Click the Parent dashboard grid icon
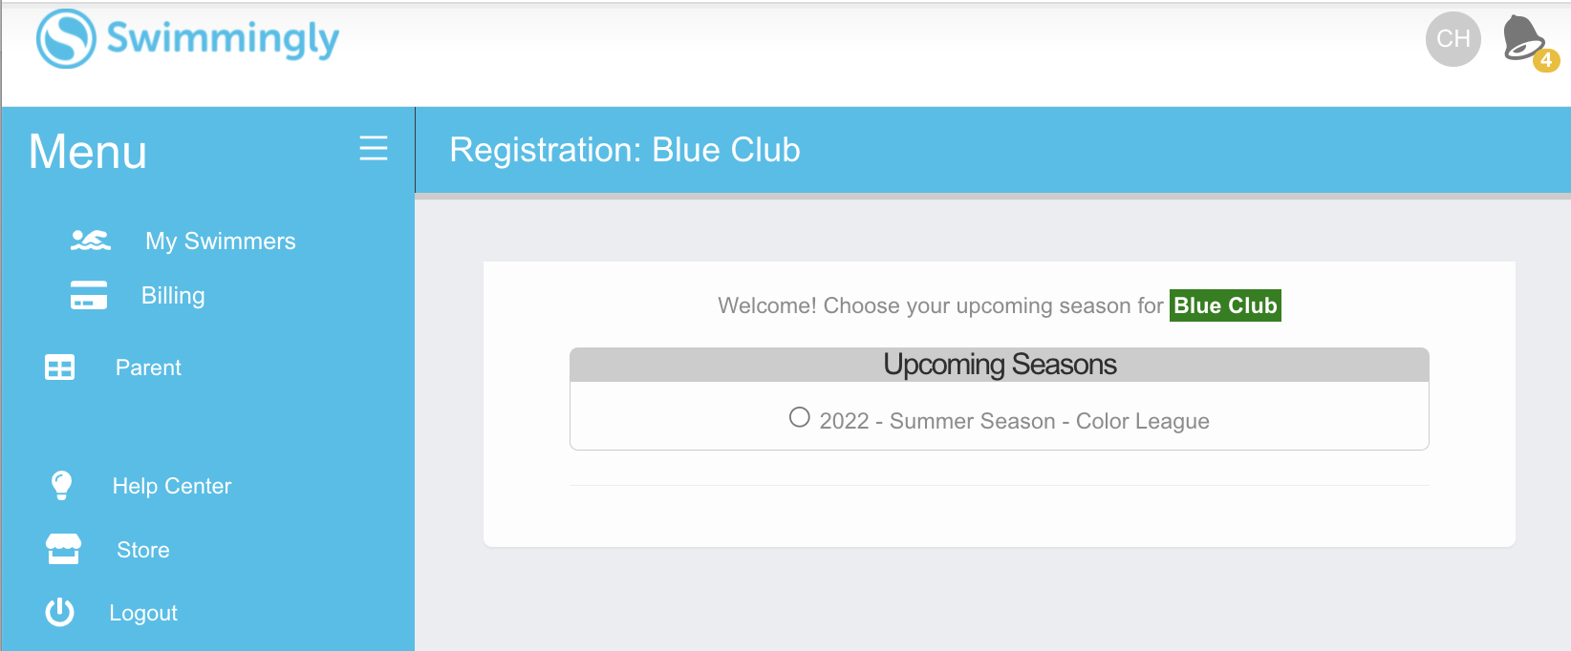 [x=60, y=367]
